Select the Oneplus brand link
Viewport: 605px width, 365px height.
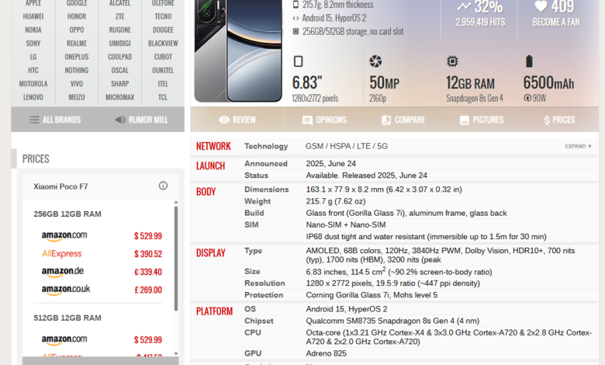click(77, 57)
